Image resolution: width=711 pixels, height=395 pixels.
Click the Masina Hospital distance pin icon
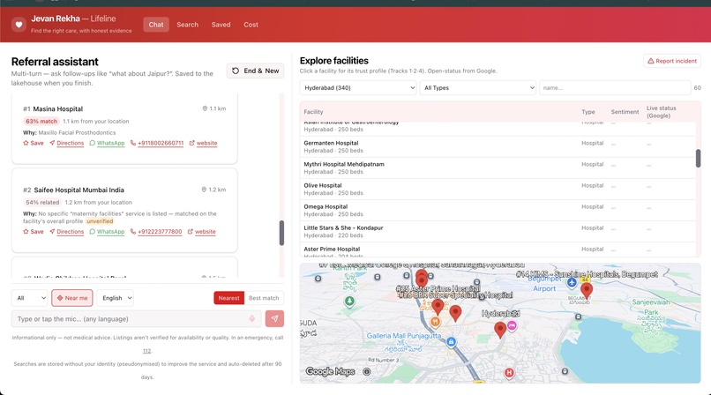(x=205, y=108)
